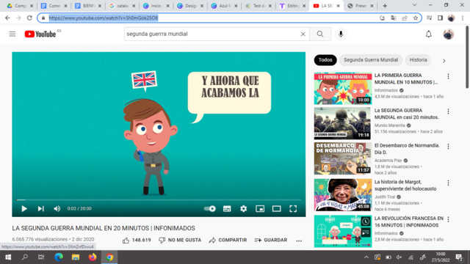Skip to the next video

tap(41, 208)
